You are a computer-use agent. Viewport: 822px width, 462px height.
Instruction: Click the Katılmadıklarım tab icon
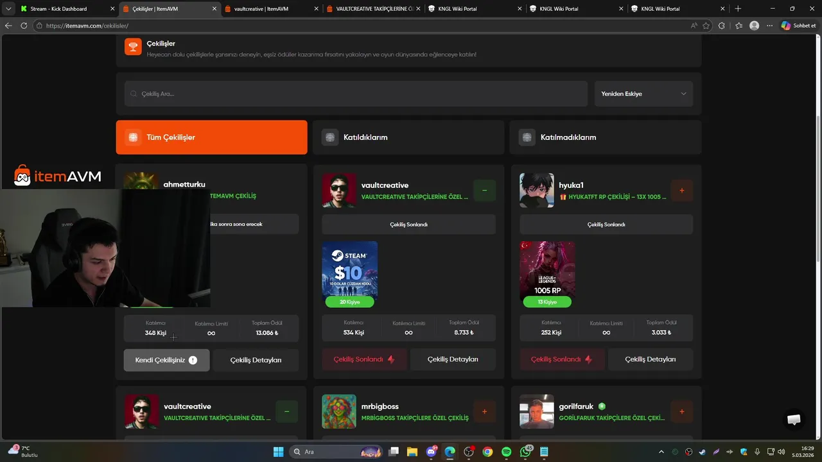[527, 137]
